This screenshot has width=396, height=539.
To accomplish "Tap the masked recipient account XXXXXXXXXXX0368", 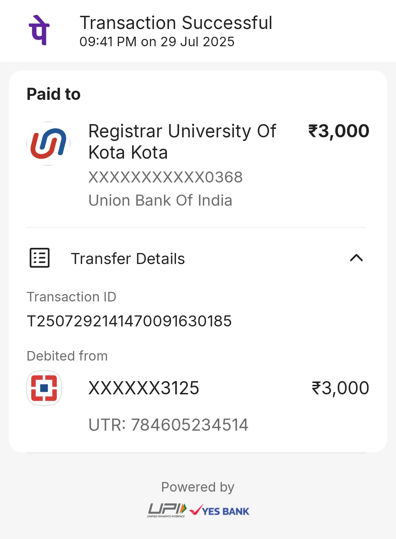I will coord(165,177).
